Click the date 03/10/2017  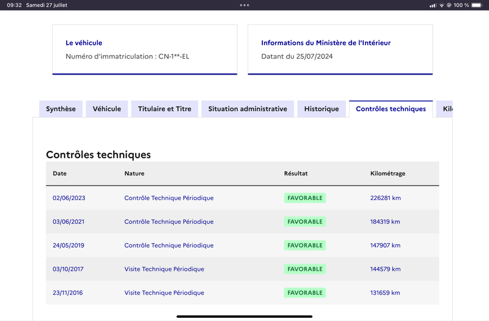[68, 269]
